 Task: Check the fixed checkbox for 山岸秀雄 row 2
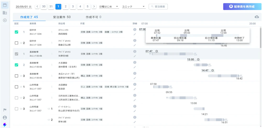[x=16, y=98]
